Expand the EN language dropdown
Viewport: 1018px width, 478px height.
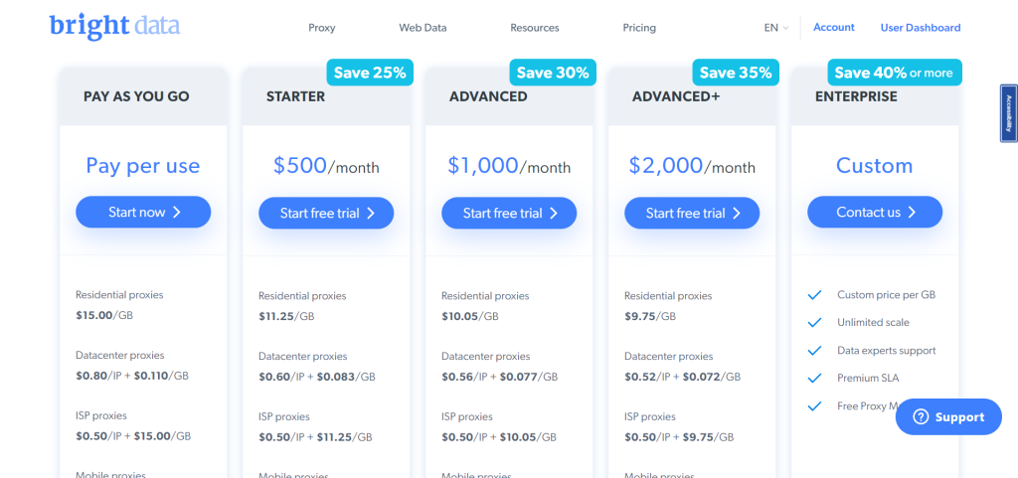(x=775, y=28)
